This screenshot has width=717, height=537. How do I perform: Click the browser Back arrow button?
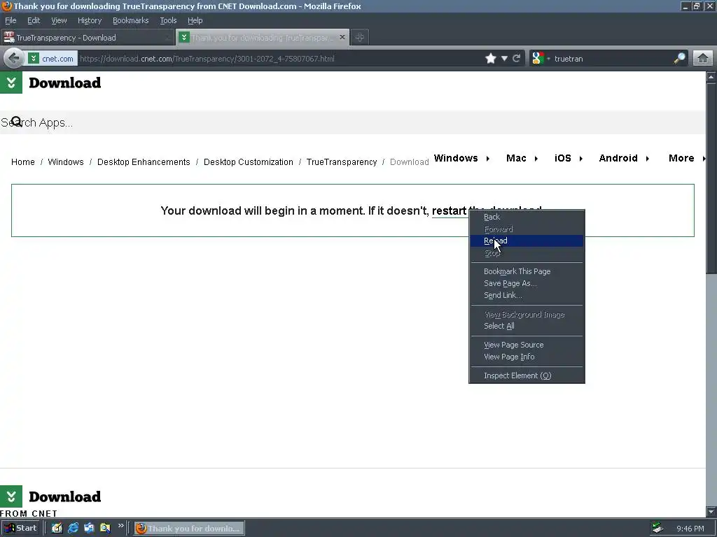click(14, 59)
